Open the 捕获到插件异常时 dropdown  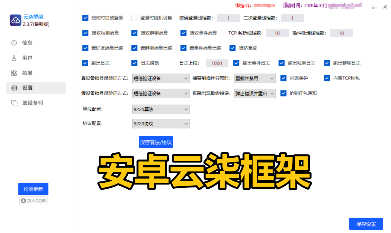[255, 79]
